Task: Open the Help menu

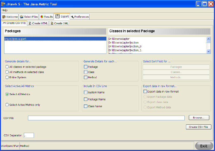Action: point(4,10)
